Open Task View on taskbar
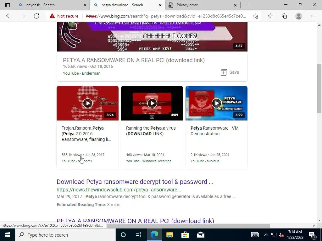This screenshot has height=241, width=322. point(138,235)
